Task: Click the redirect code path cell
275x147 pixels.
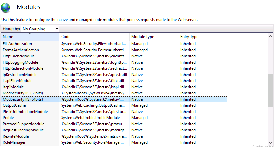Action: [94, 68]
